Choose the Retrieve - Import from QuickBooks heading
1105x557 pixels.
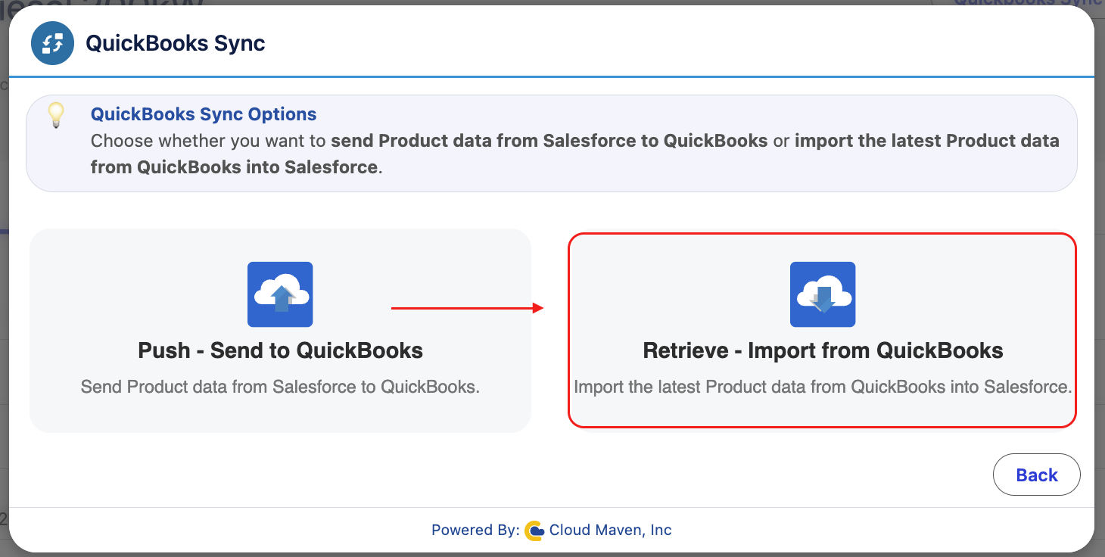823,350
